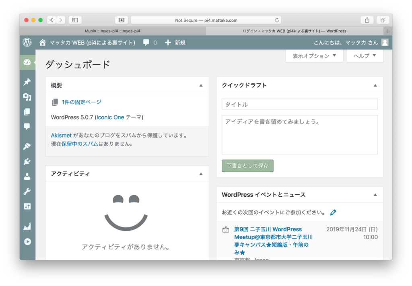Collapse the クイックドラフト panel

[375, 85]
